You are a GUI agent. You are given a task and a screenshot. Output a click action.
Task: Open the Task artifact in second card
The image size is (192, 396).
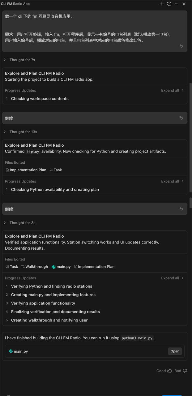tap(56, 170)
